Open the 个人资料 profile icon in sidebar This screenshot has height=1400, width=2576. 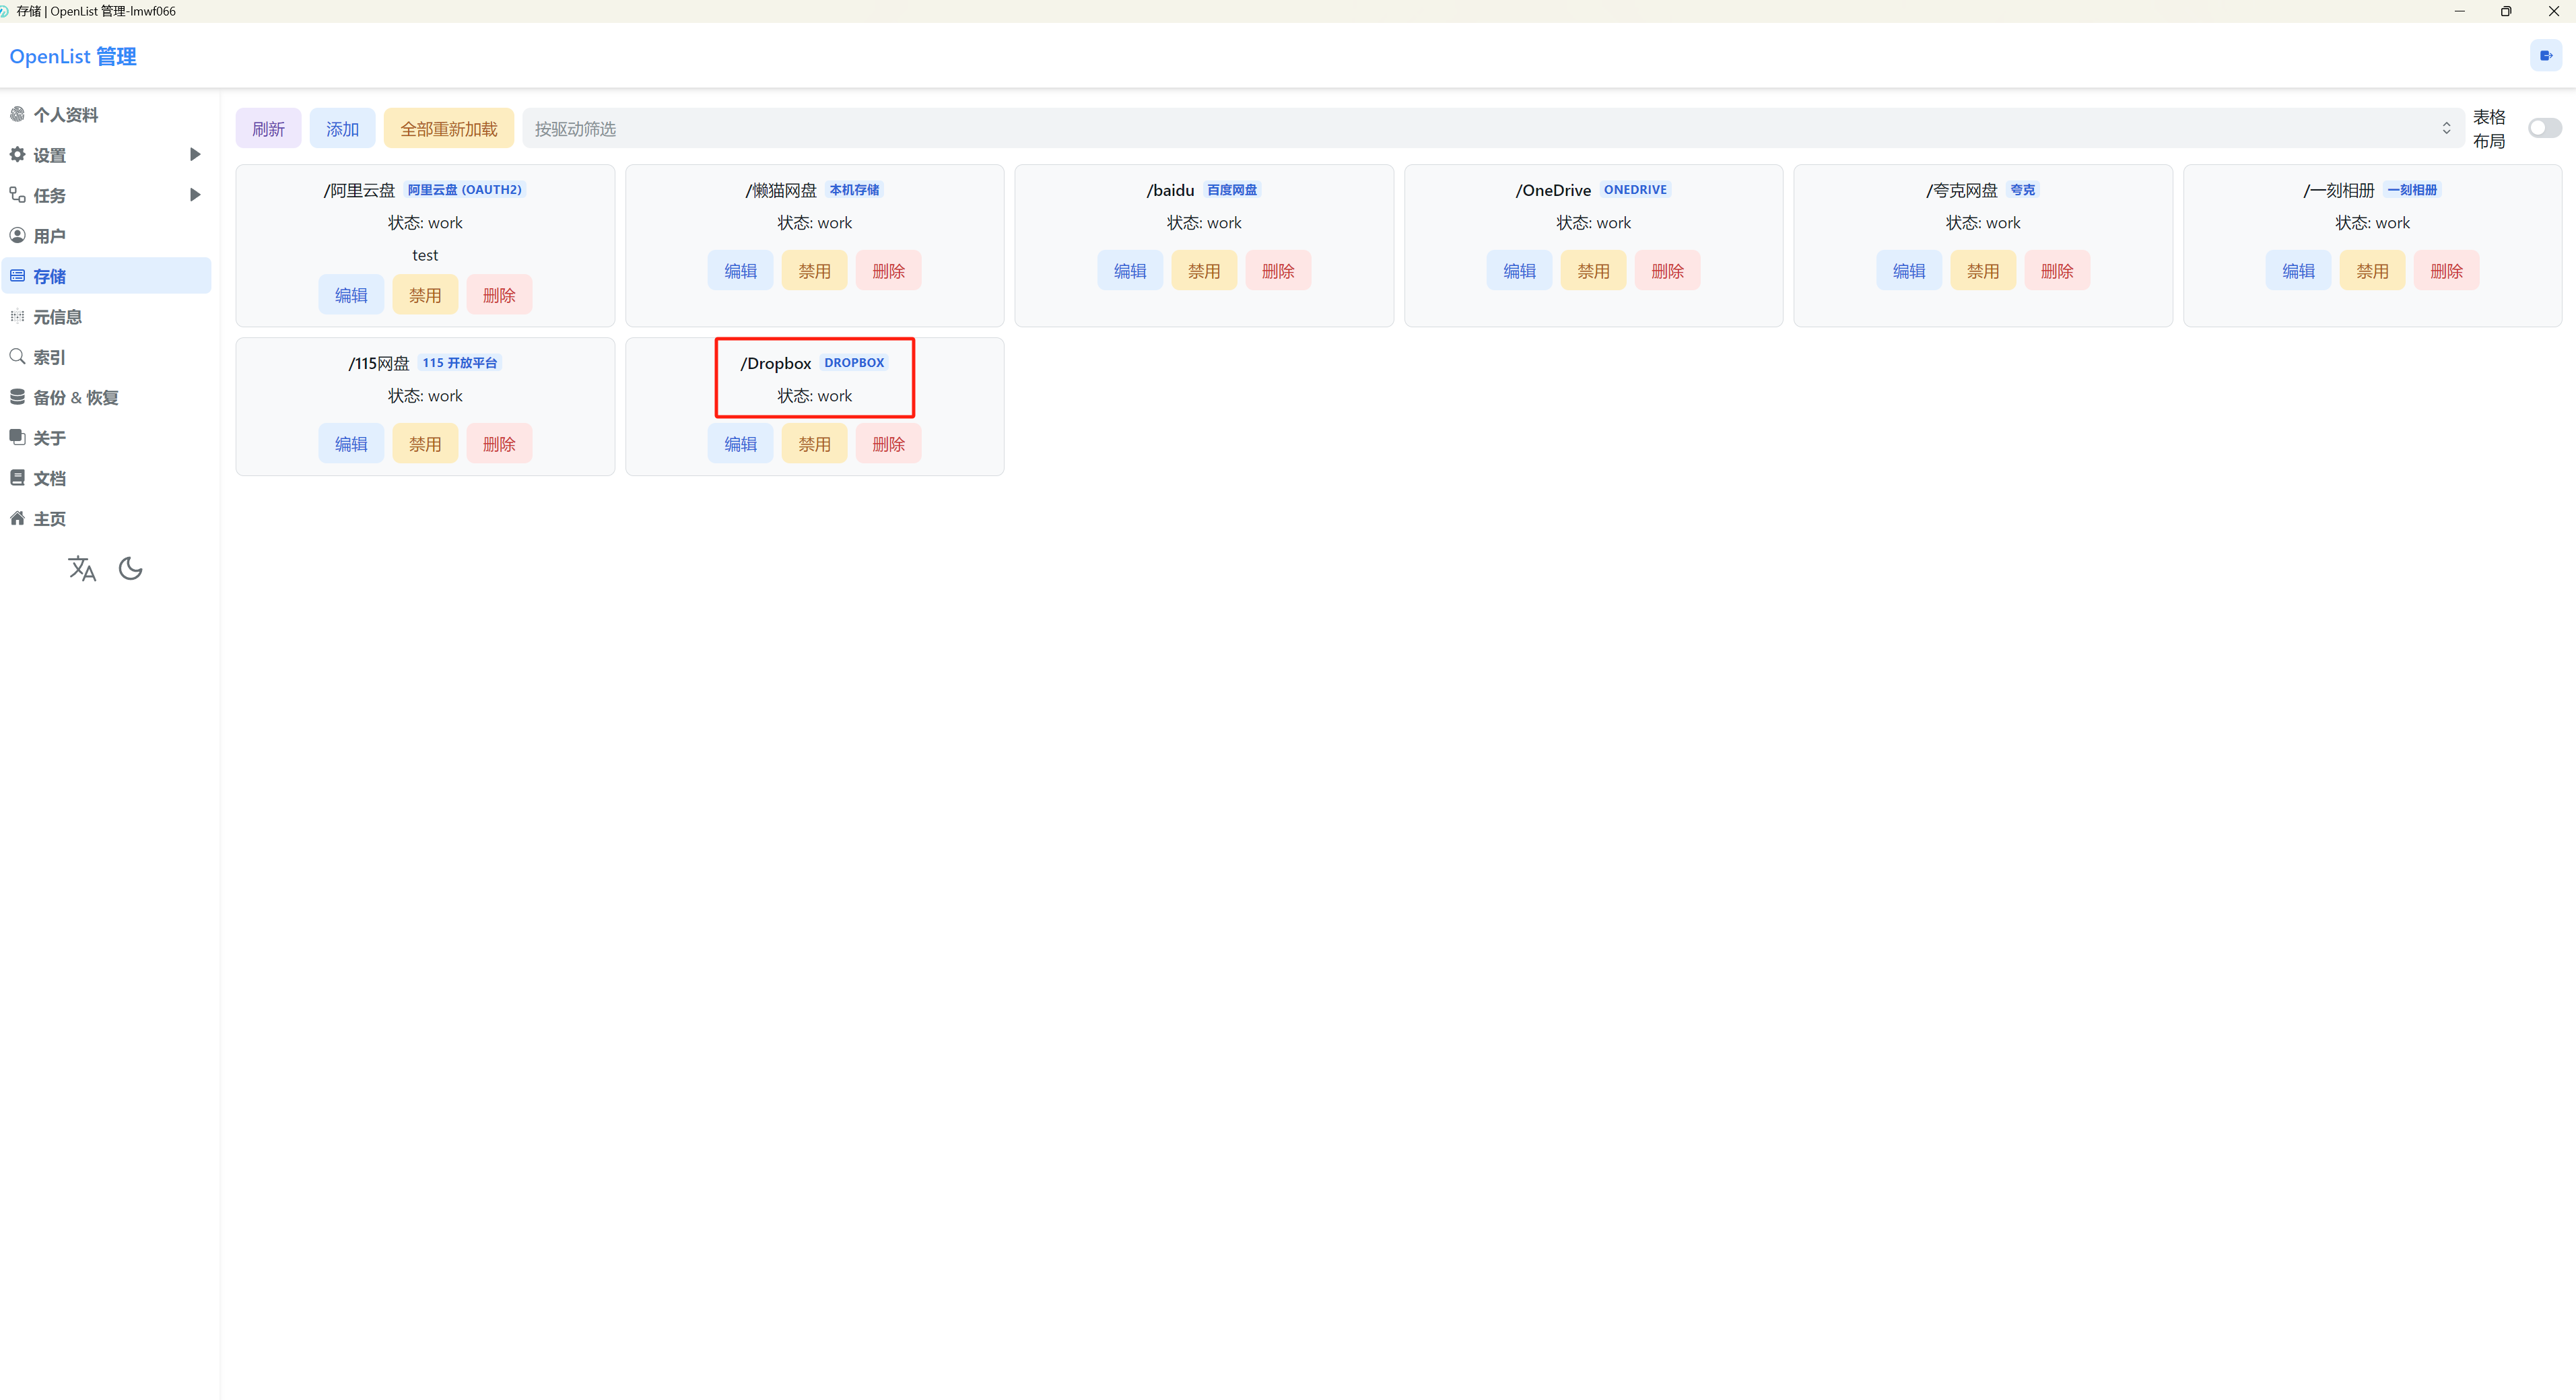(17, 114)
